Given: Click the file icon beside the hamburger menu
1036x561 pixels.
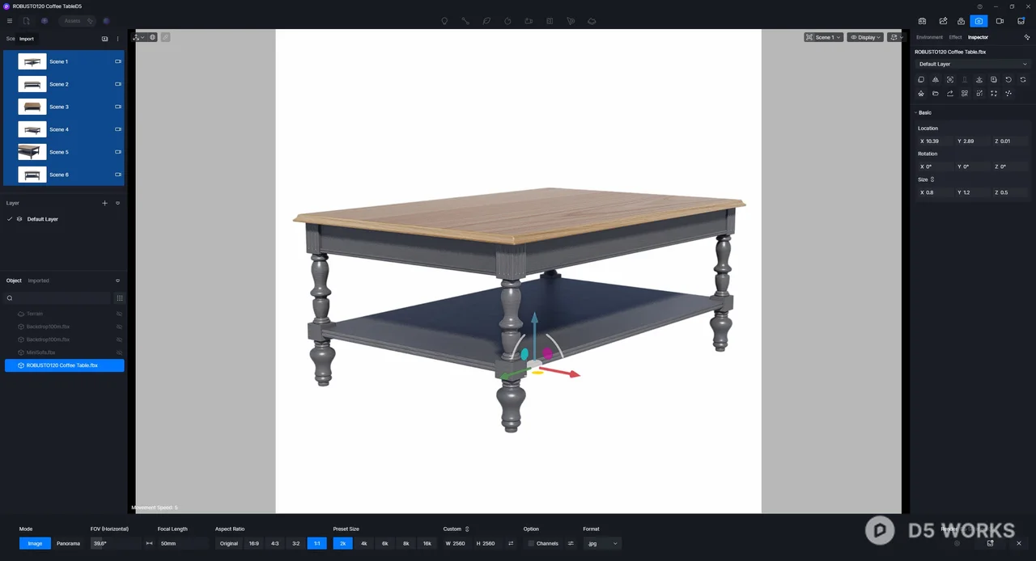Looking at the screenshot, I should 26,21.
